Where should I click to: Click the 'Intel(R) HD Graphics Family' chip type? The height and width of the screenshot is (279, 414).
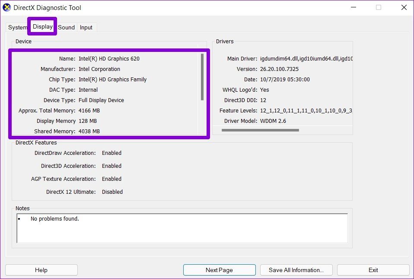pyautogui.click(x=112, y=80)
